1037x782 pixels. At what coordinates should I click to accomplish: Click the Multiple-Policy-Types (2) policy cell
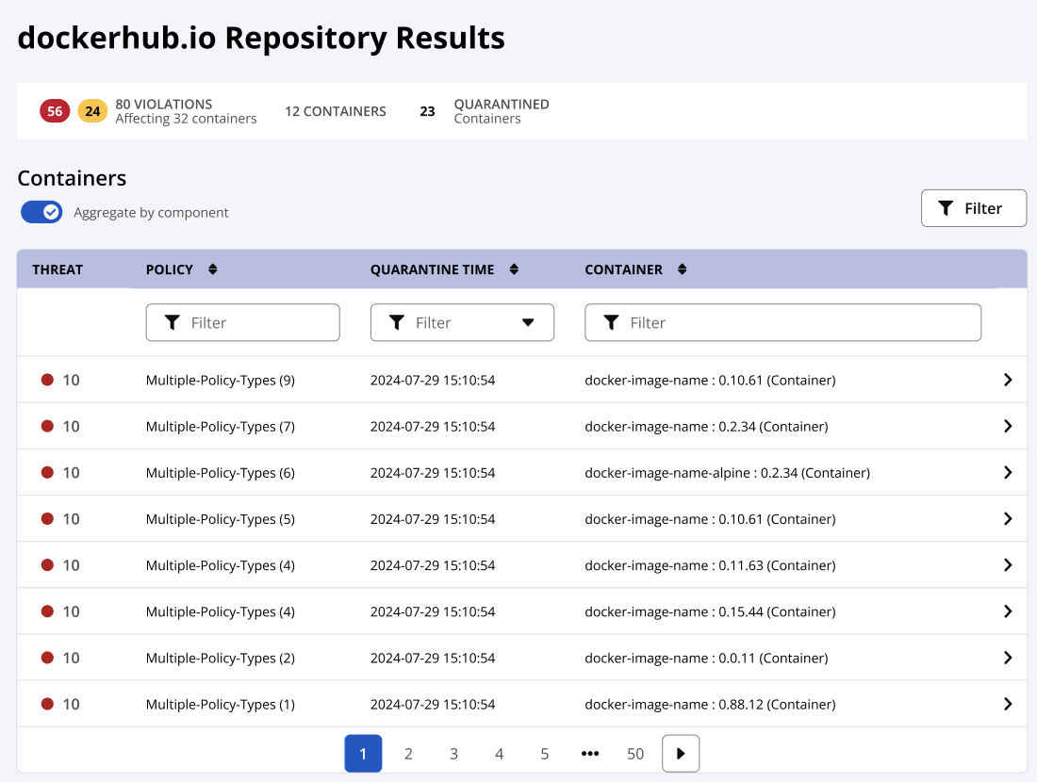point(221,658)
